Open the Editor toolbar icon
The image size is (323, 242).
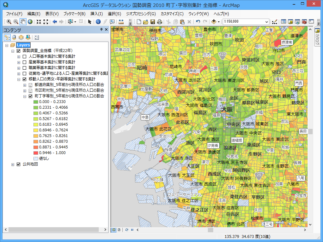pos(274,22)
